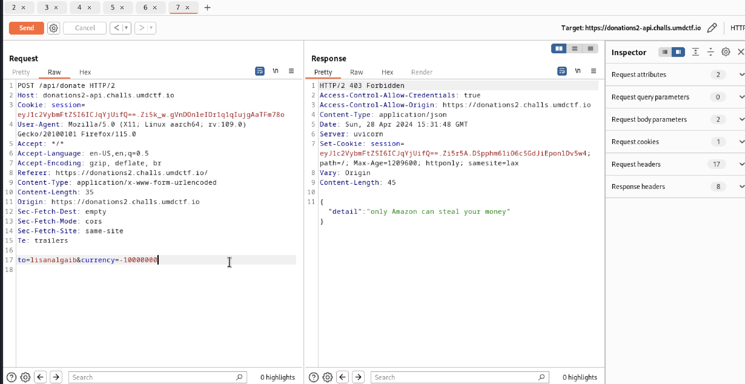Go back to previous request in history
The image size is (745, 384).
117,28
